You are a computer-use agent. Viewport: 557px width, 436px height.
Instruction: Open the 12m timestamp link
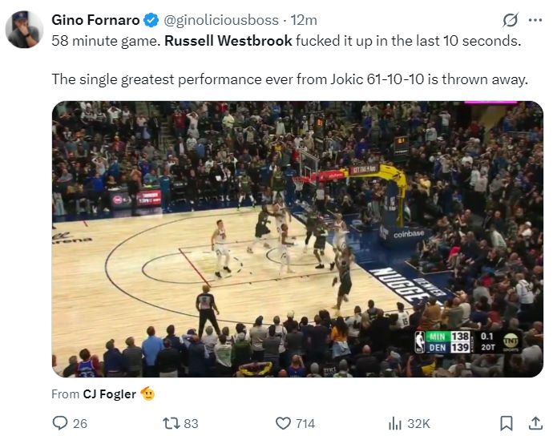304,20
